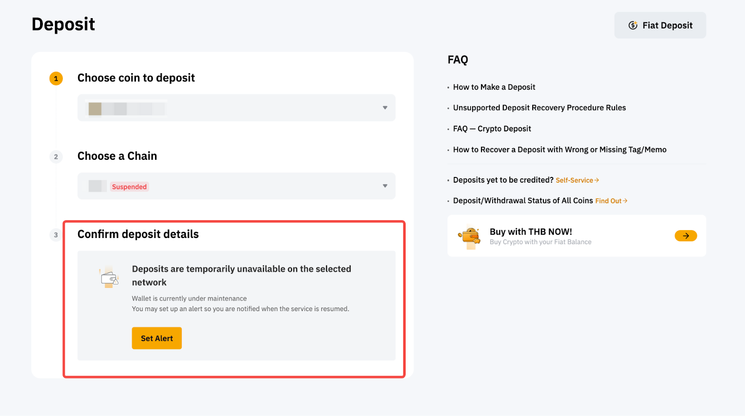
Task: Click the step 2 number badge
Action: [56, 157]
